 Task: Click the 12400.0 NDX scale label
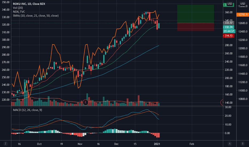point(243,32)
